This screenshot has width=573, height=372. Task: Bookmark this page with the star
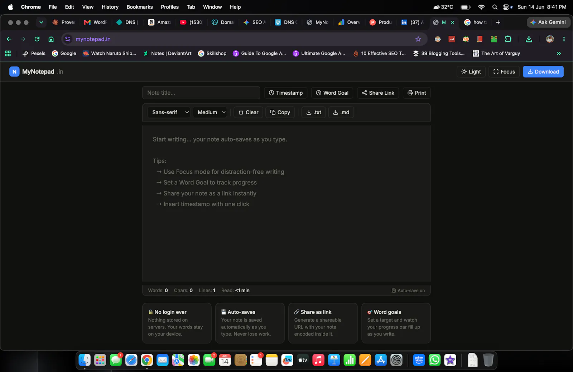(x=418, y=39)
